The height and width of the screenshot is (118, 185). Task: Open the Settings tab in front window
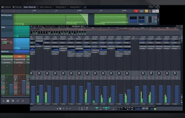pos(41,26)
